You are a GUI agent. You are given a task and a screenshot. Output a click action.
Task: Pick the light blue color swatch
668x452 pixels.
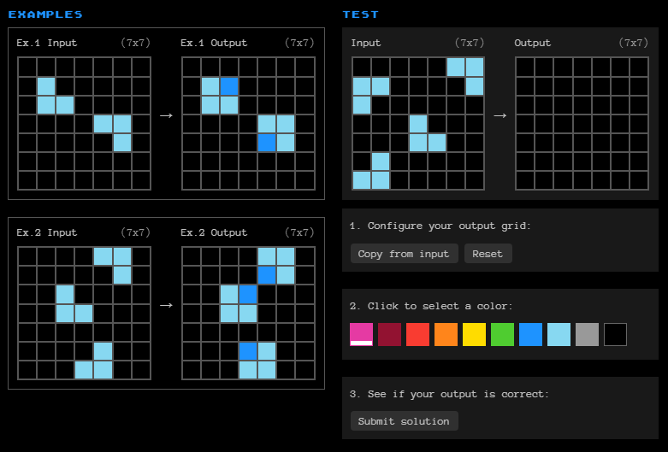[x=559, y=334]
